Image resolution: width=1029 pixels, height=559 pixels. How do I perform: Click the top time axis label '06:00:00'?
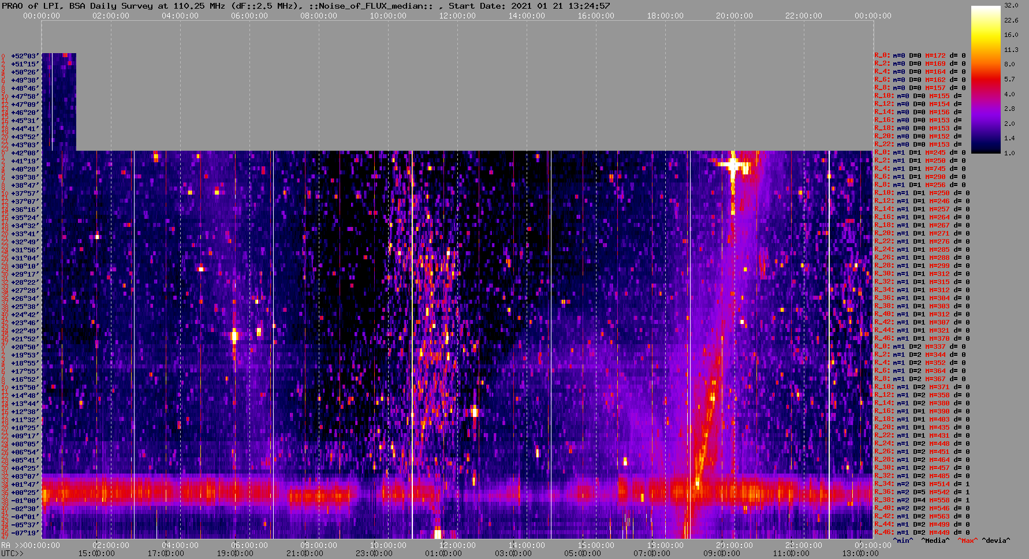coord(249,16)
